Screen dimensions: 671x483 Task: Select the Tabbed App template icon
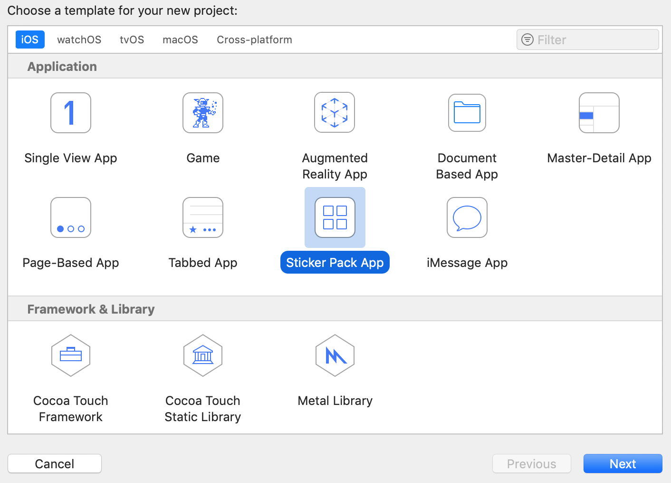[203, 217]
